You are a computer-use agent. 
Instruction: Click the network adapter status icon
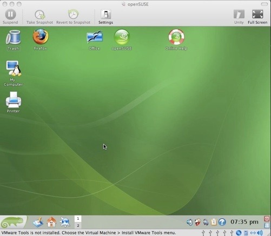(x=253, y=233)
